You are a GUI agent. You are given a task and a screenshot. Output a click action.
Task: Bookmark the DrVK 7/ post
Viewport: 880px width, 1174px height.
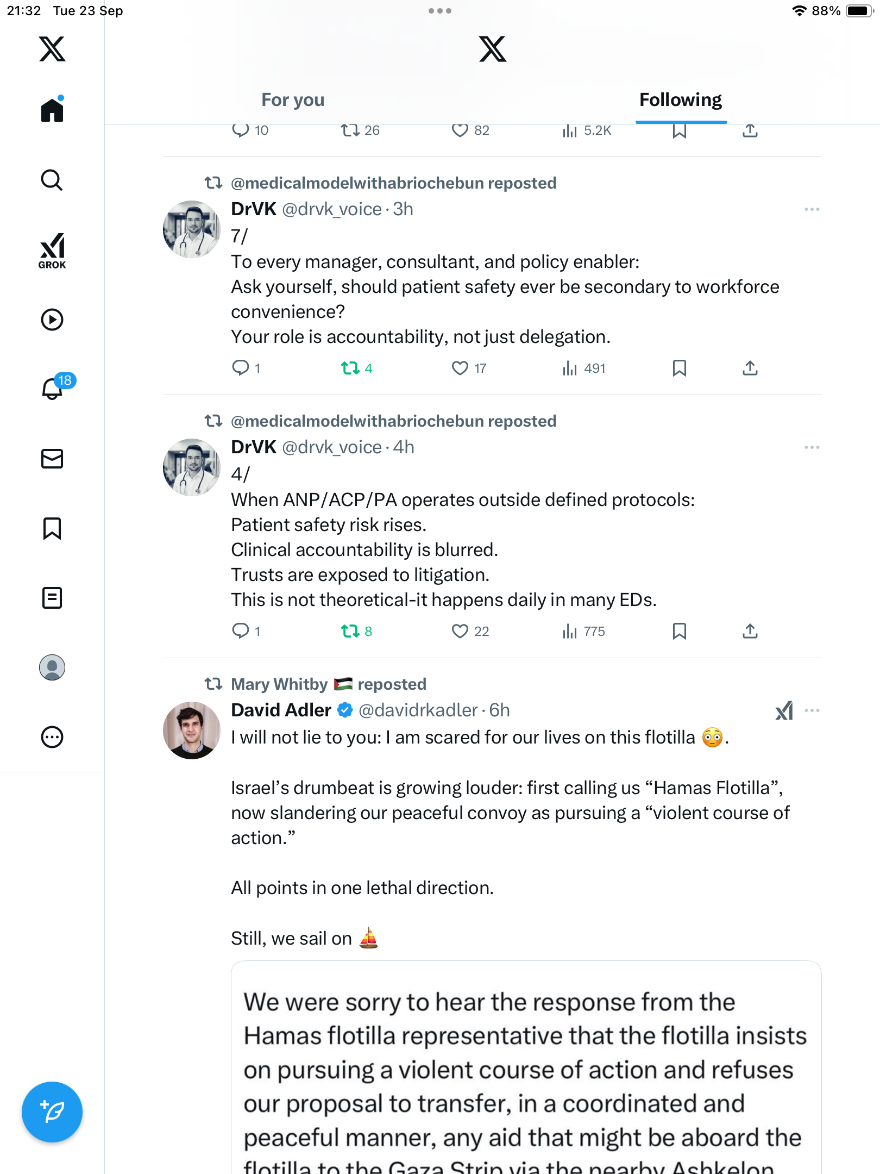[x=679, y=368]
